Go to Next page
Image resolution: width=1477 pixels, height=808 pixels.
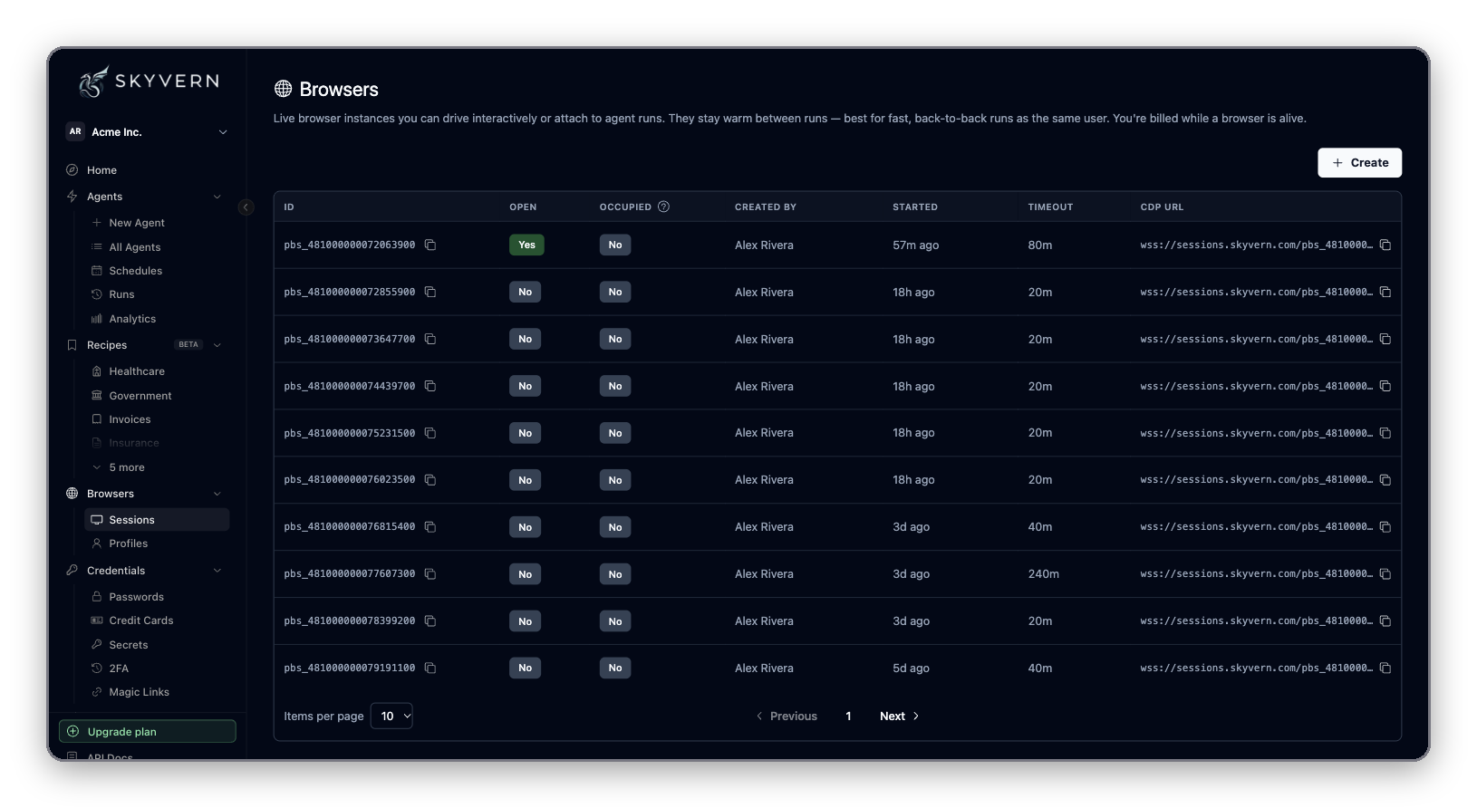(x=900, y=716)
